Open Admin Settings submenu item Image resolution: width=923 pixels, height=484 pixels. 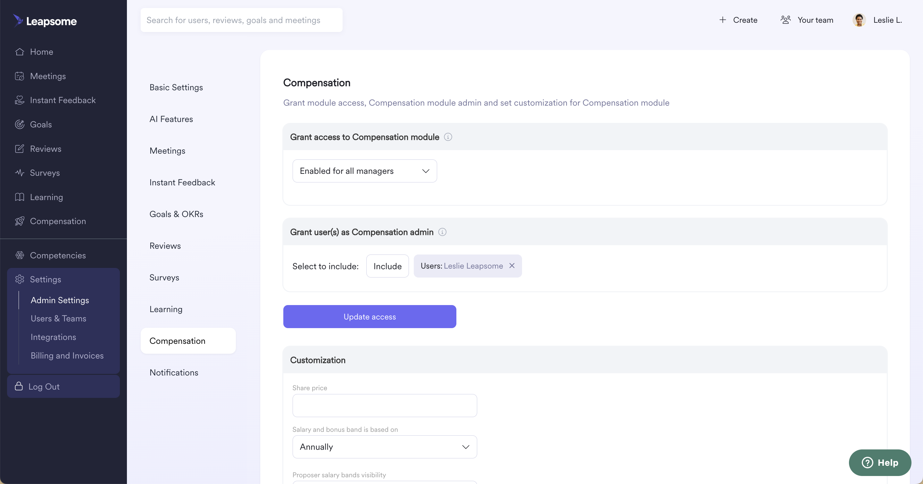pos(60,300)
